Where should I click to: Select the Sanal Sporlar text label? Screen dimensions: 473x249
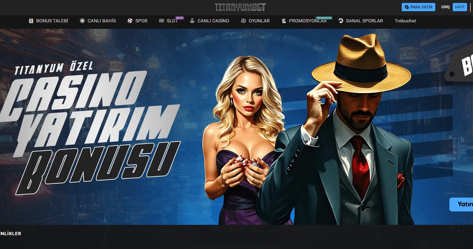364,21
